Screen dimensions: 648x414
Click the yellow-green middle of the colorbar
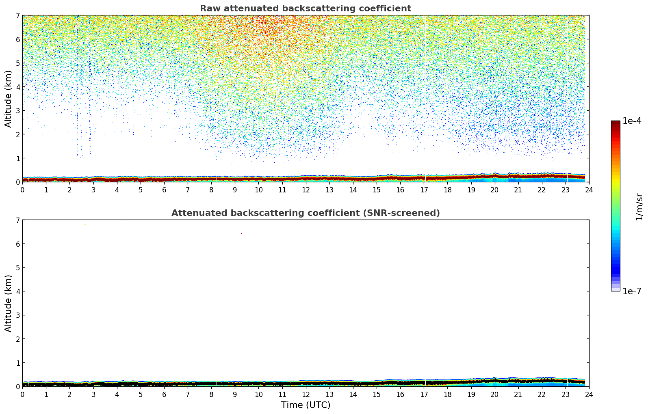pyautogui.click(x=615, y=191)
